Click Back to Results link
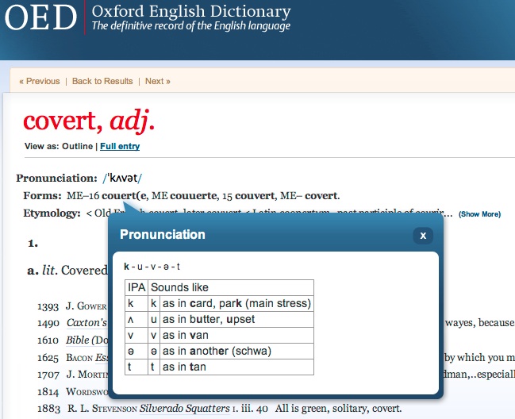 102,81
